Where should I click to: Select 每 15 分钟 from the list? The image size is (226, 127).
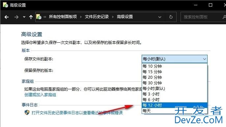pos(175,72)
